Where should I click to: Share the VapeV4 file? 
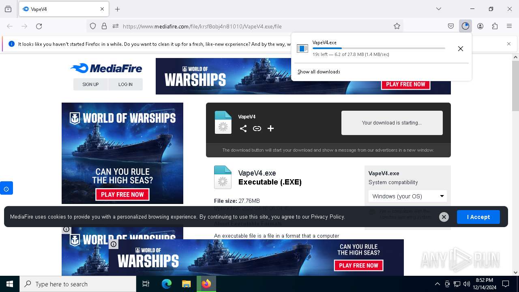pos(243,129)
